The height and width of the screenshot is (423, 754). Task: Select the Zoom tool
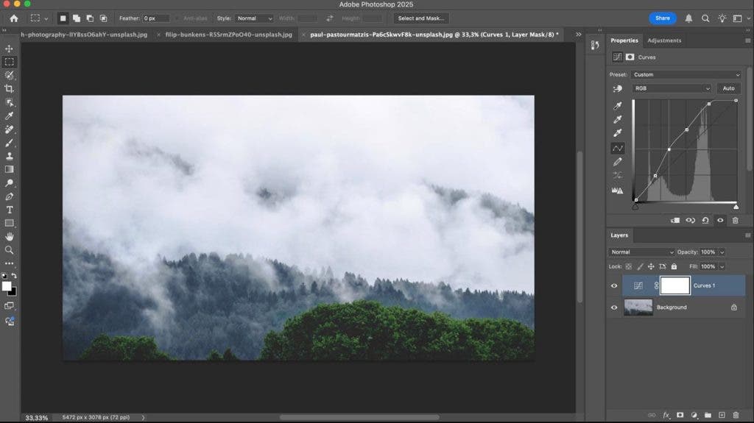point(9,250)
